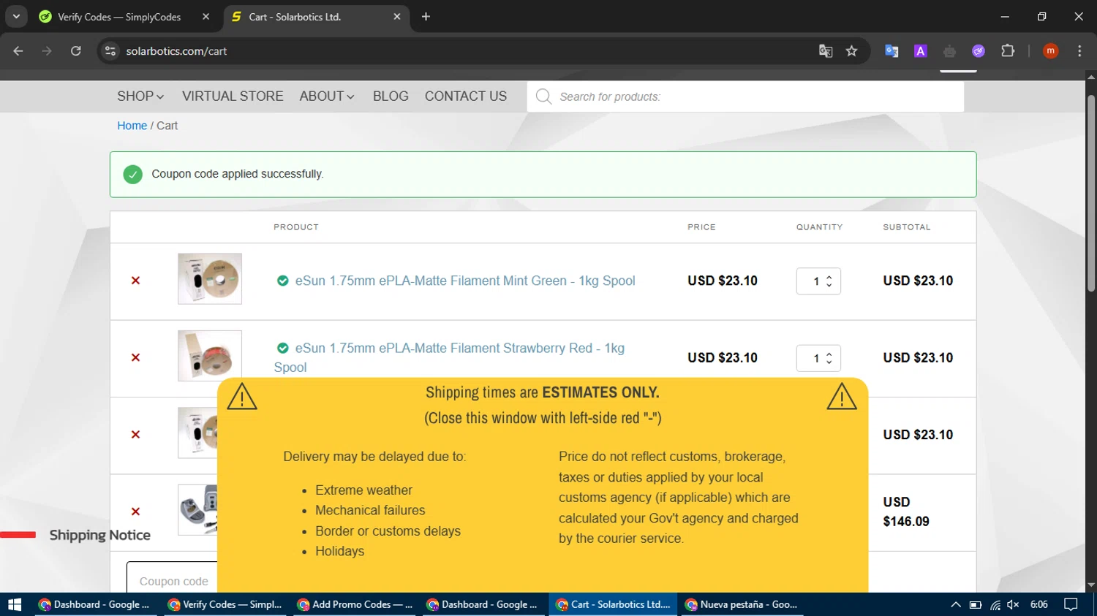Bookmark this page with the star icon
1097x616 pixels.
coord(851,51)
